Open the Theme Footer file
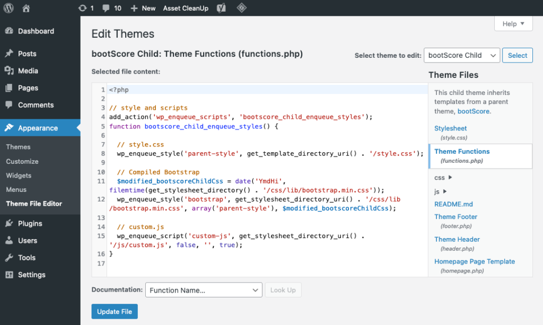This screenshot has height=325, width=543. pos(456,217)
